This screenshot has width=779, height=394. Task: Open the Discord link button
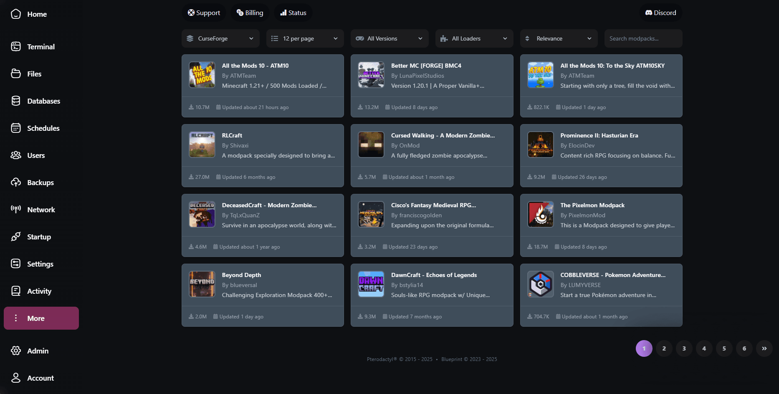pyautogui.click(x=660, y=13)
